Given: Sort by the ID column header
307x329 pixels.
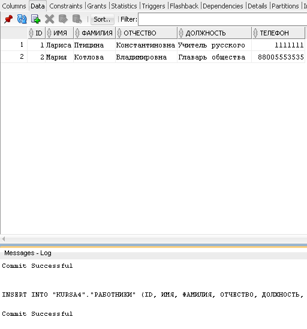Looking at the screenshot, I should coord(37,33).
